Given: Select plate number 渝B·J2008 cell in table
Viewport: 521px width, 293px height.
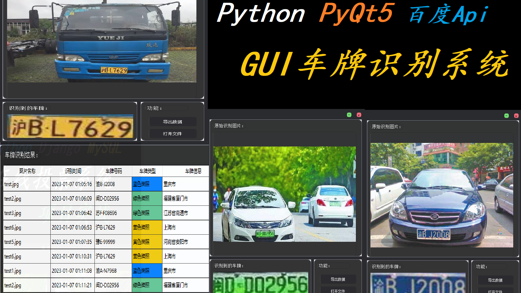Looking at the screenshot, I should point(113,184).
